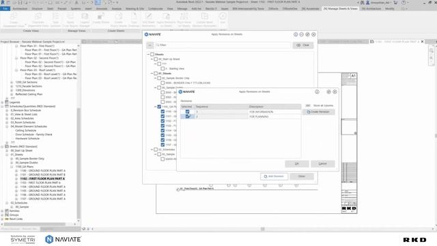Check the root Sheets checkbox
The width and height of the screenshot is (437, 246).
152,55
